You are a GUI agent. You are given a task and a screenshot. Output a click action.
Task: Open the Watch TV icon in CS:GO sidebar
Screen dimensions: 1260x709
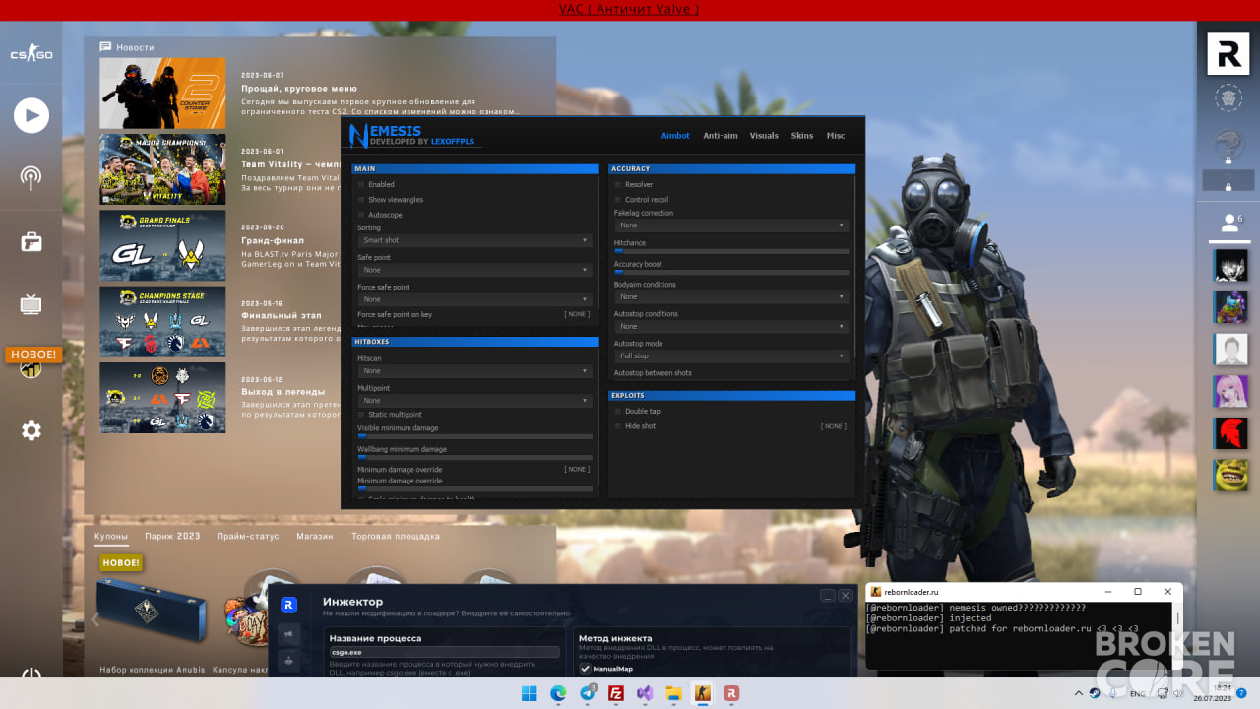coord(31,304)
